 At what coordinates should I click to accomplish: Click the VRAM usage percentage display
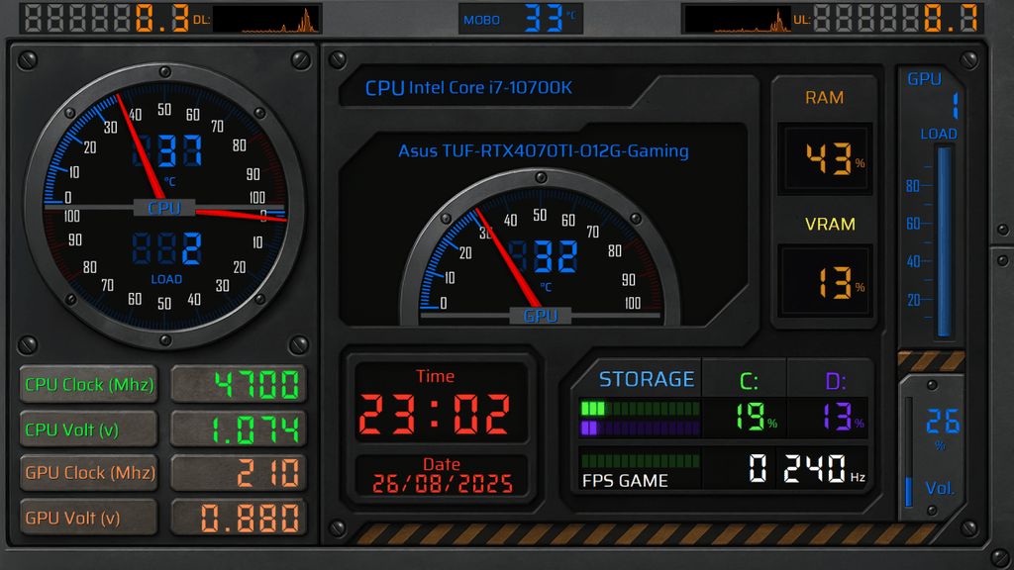pyautogui.click(x=825, y=282)
